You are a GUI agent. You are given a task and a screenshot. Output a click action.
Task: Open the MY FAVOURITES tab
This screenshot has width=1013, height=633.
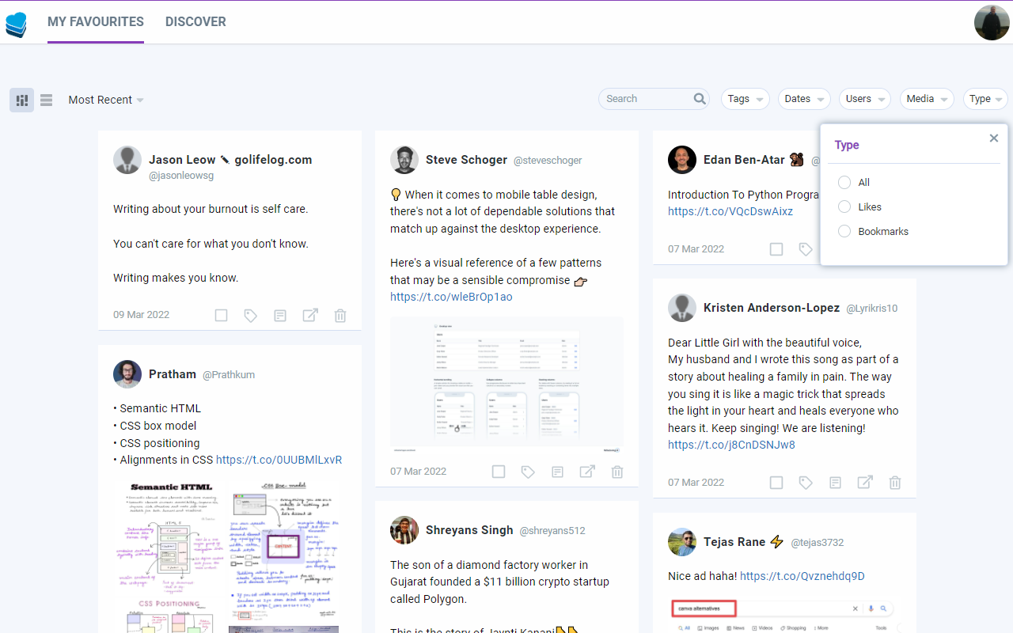point(95,21)
